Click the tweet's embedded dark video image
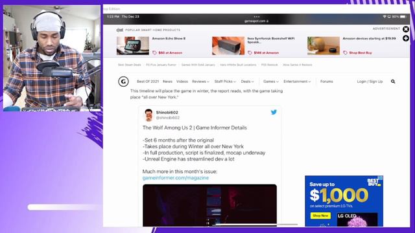The image size is (415, 233). point(209,205)
